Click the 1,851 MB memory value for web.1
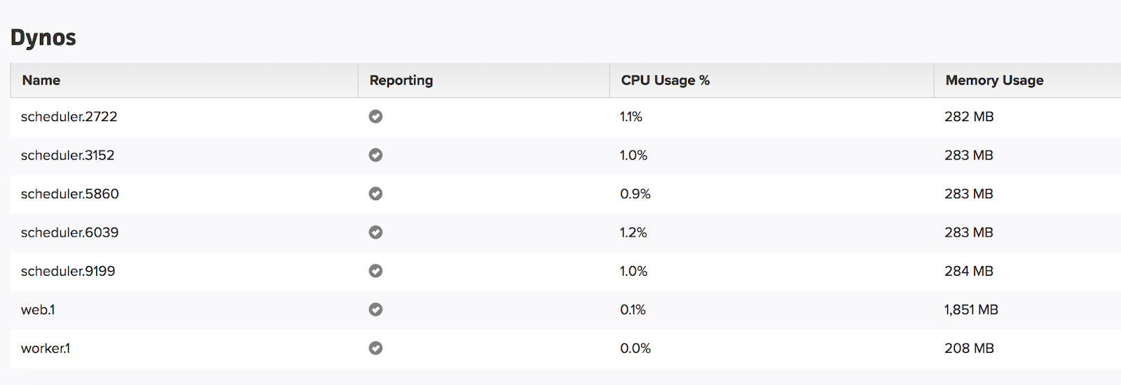1121x385 pixels. coord(971,309)
